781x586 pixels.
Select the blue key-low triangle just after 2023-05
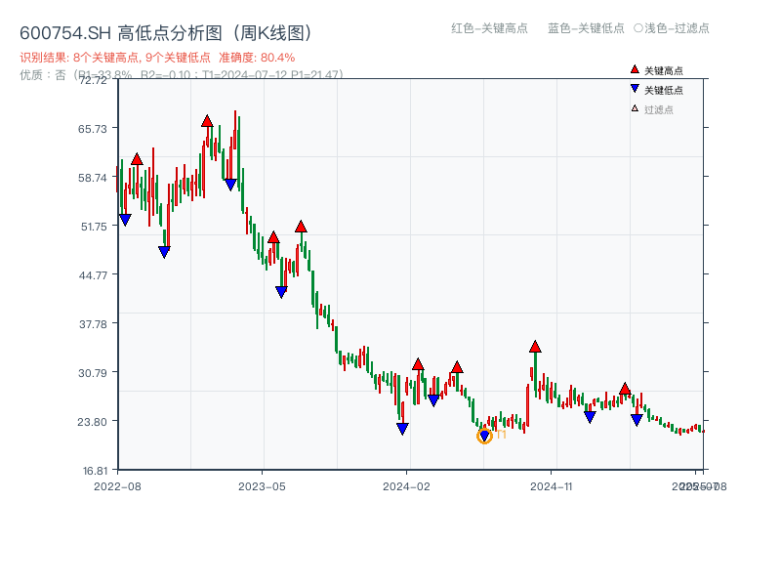coord(281,292)
